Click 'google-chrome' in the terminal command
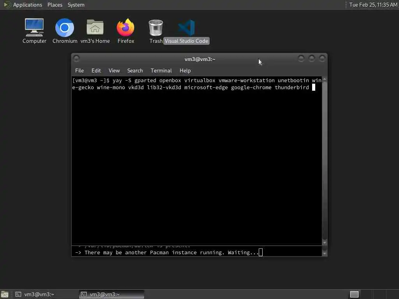This screenshot has width=399, height=299. point(251,88)
